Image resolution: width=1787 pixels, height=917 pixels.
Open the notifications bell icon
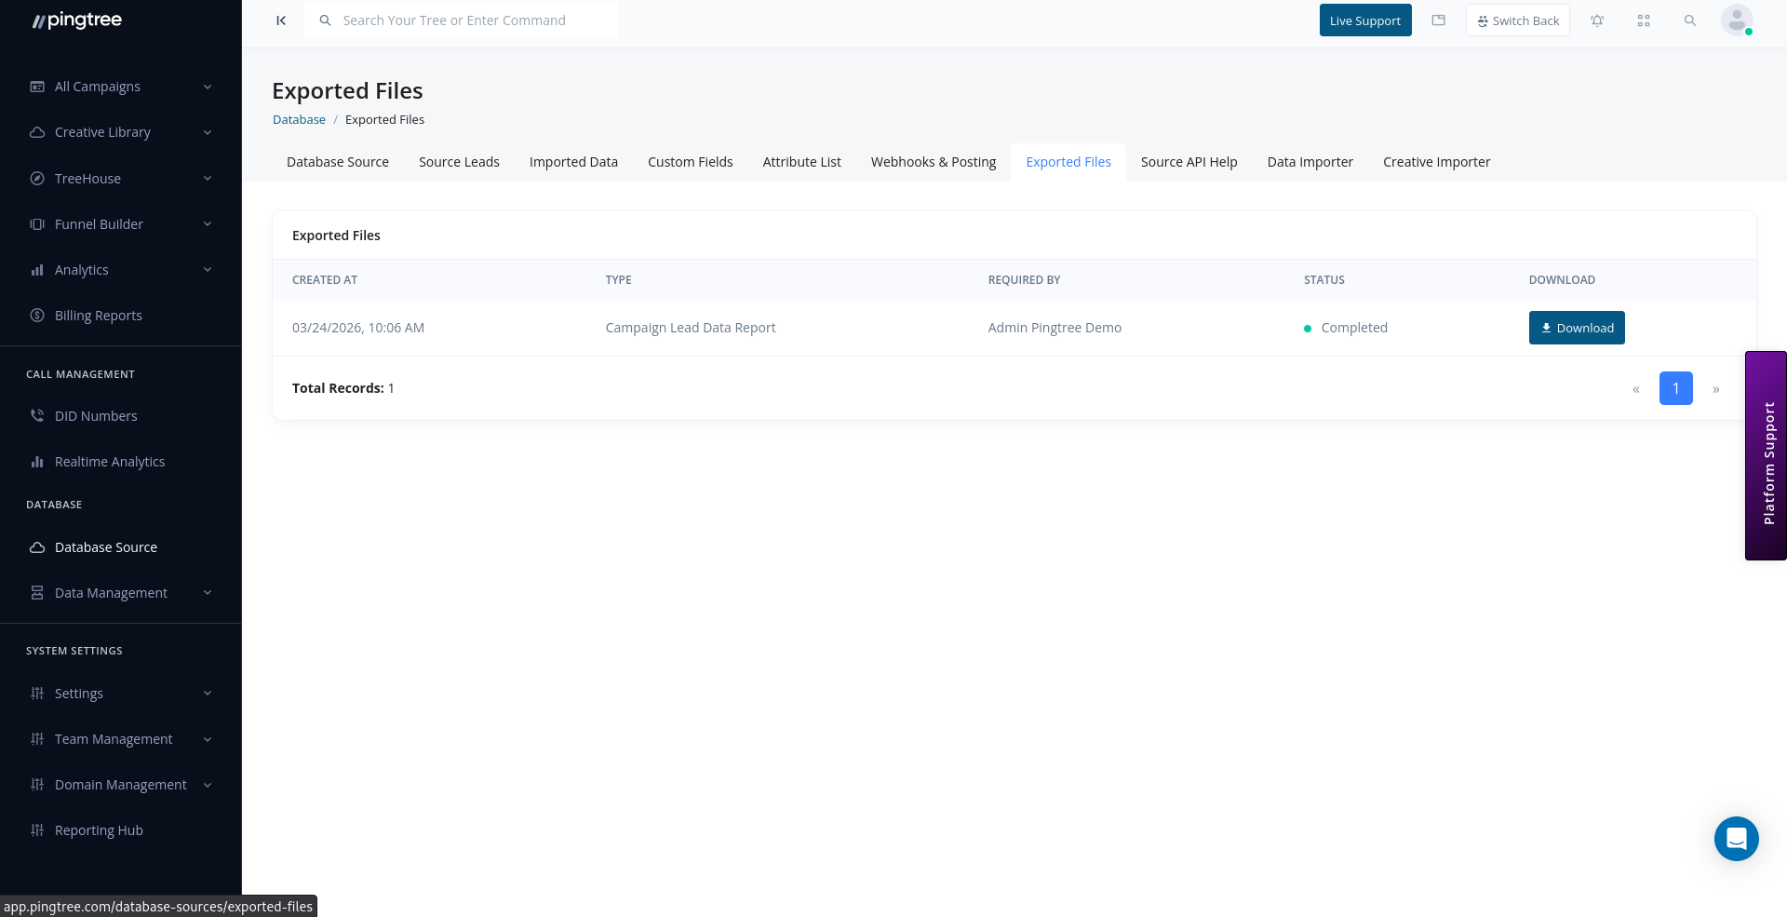pos(1597,20)
